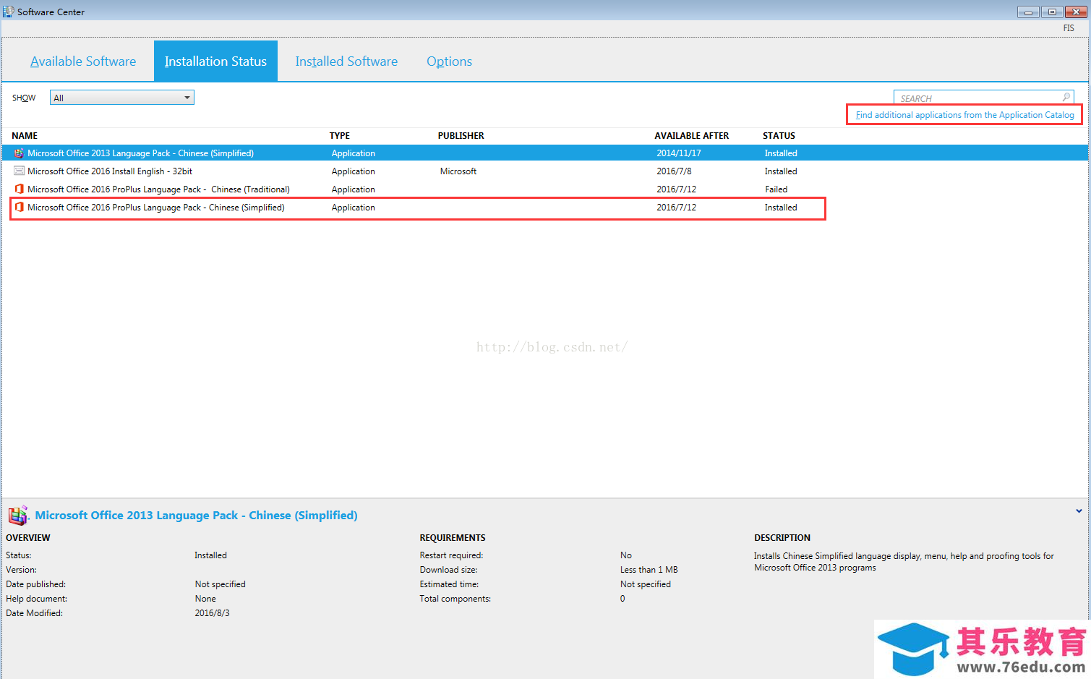The image size is (1091, 679).
Task: Click the Software Center title bar icon
Action: click(8, 12)
